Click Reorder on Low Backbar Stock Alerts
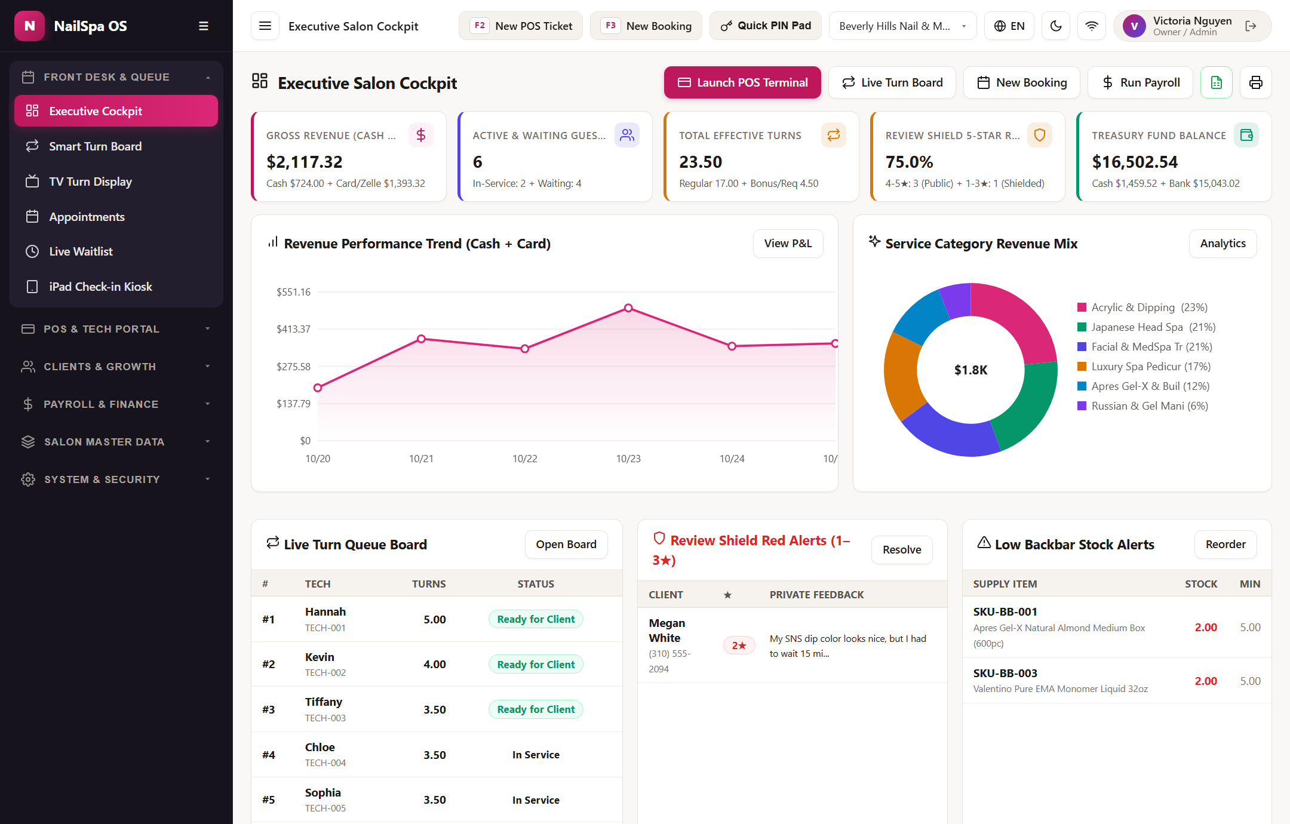Viewport: 1290px width, 824px height. (1225, 545)
